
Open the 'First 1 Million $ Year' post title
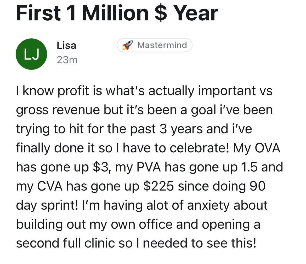click(x=117, y=13)
